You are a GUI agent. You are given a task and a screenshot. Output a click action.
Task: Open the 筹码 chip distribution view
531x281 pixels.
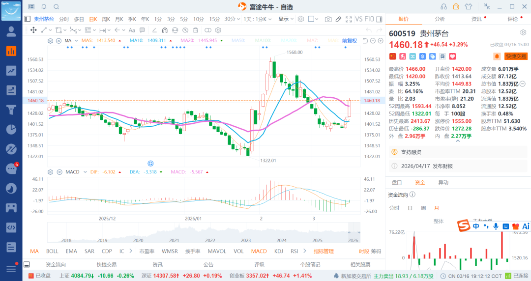376,251
